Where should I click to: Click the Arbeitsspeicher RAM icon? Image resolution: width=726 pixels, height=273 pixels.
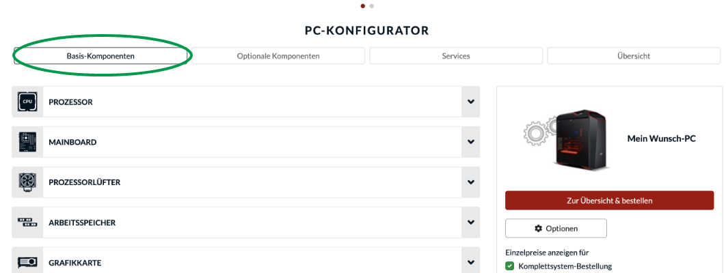(x=27, y=222)
